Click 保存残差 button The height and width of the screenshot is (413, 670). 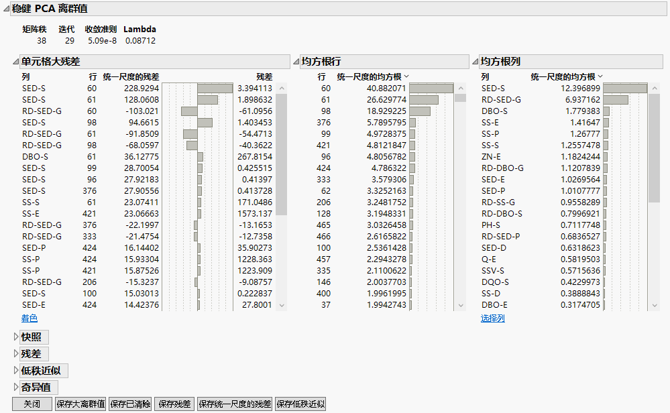pos(174,404)
